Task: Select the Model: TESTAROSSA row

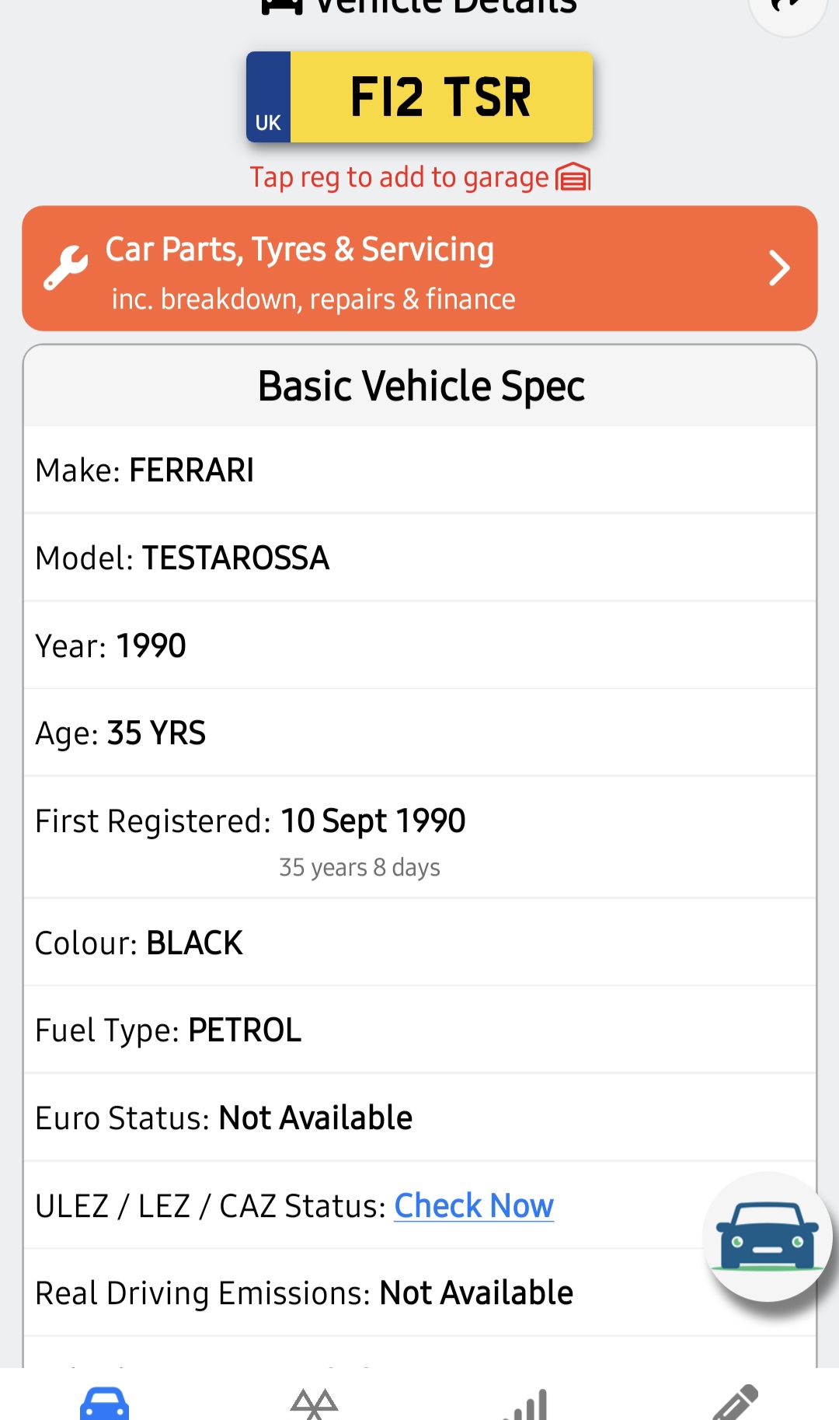Action: click(x=419, y=558)
